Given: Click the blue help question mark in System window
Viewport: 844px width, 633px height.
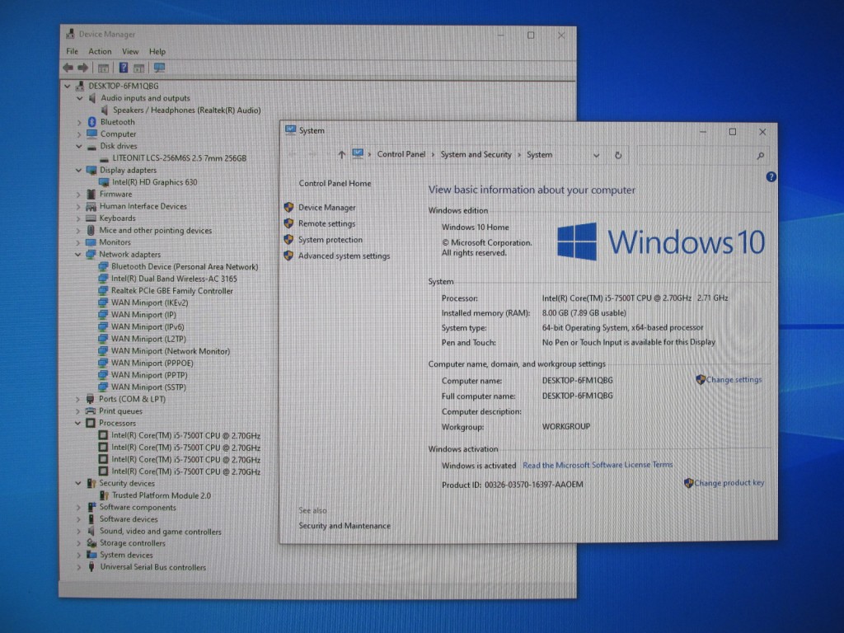Looking at the screenshot, I should point(771,177).
